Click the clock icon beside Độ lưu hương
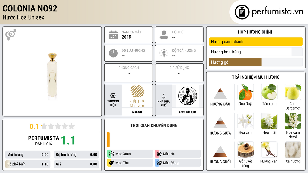The height and width of the screenshot is (173, 308). (x=113, y=53)
